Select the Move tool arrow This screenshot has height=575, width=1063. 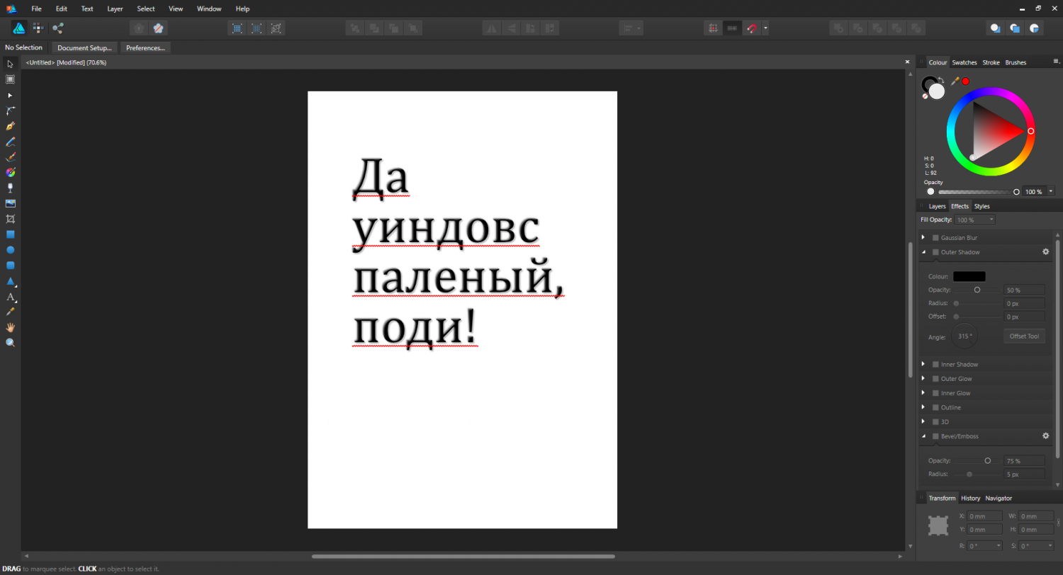[x=10, y=64]
